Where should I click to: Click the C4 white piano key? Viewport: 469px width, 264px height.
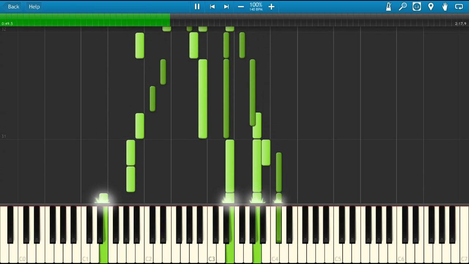(x=275, y=253)
